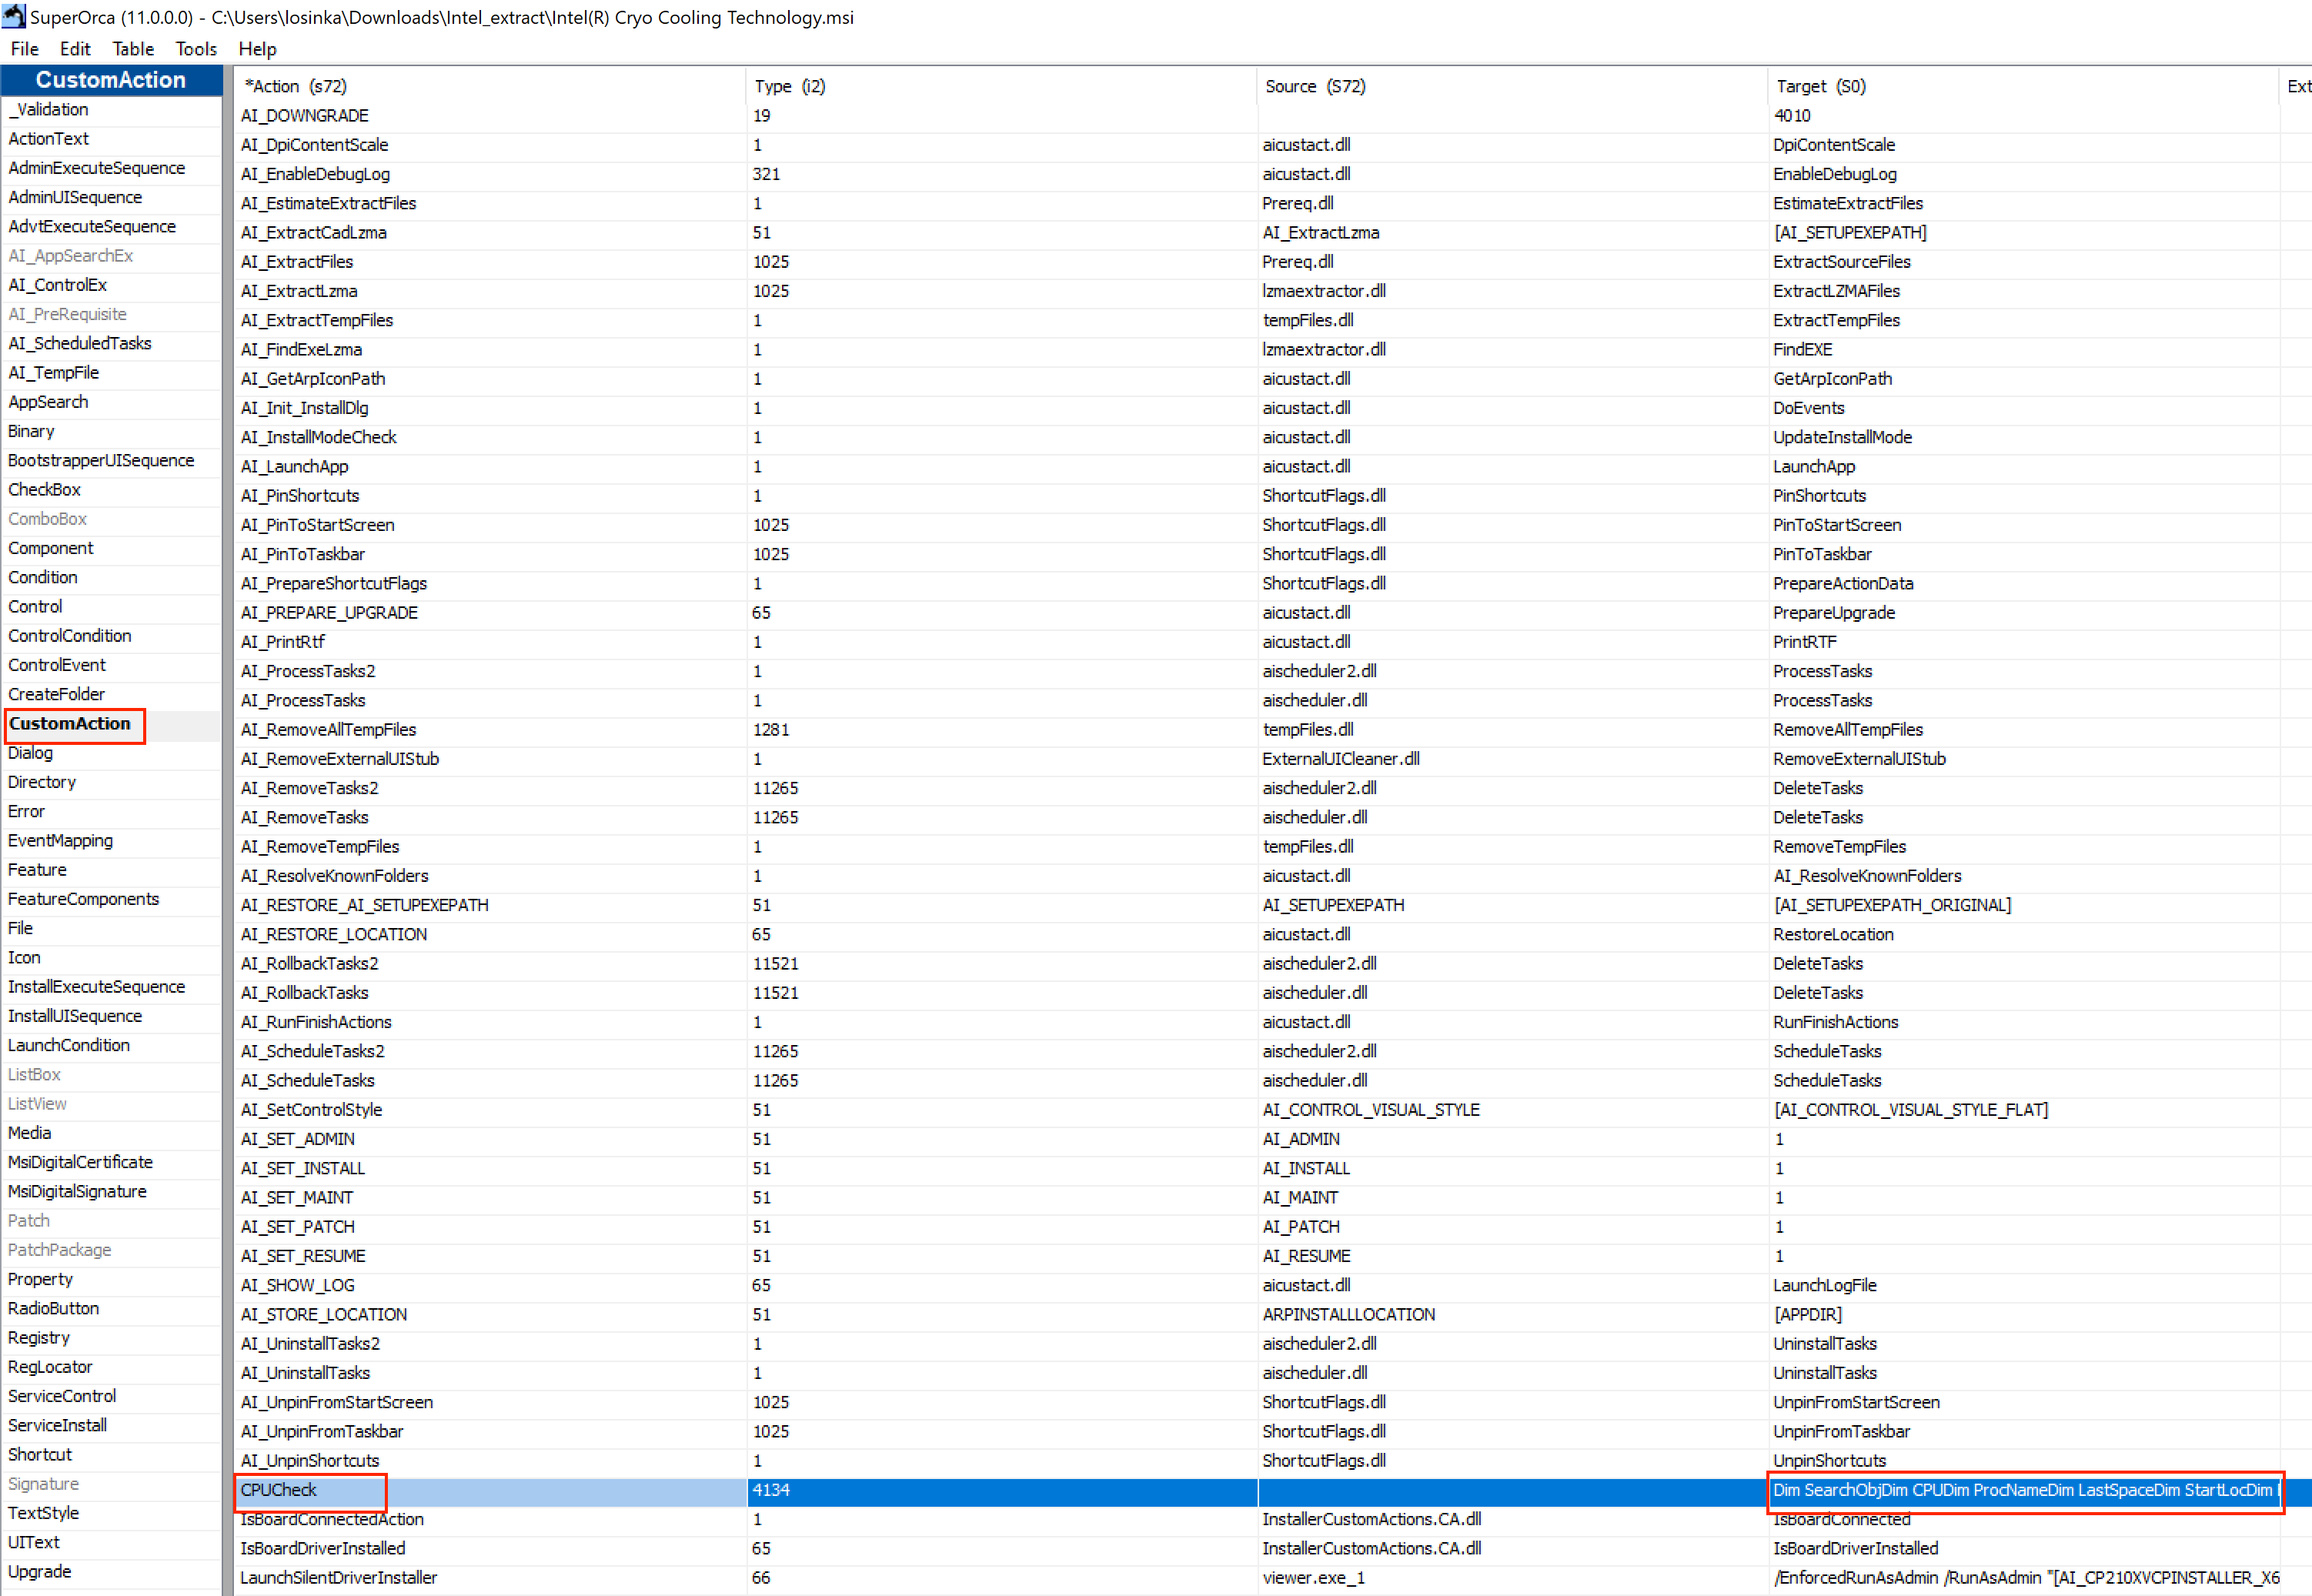Open the File menu

point(24,49)
